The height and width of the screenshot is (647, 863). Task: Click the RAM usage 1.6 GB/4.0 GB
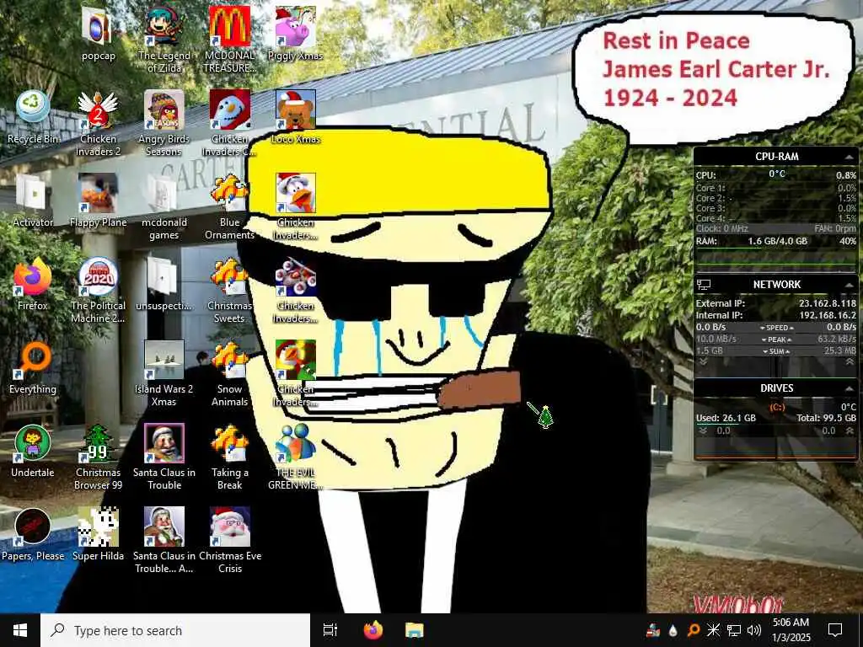click(777, 241)
